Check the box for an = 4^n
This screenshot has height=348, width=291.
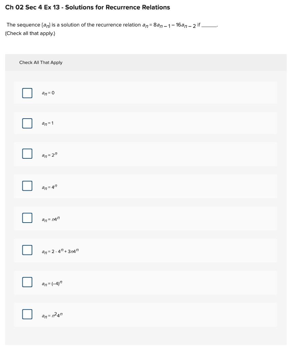tap(27, 186)
